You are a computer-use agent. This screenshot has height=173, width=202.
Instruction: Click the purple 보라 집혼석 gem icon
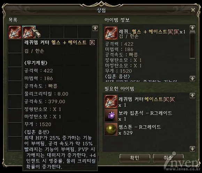111,115
